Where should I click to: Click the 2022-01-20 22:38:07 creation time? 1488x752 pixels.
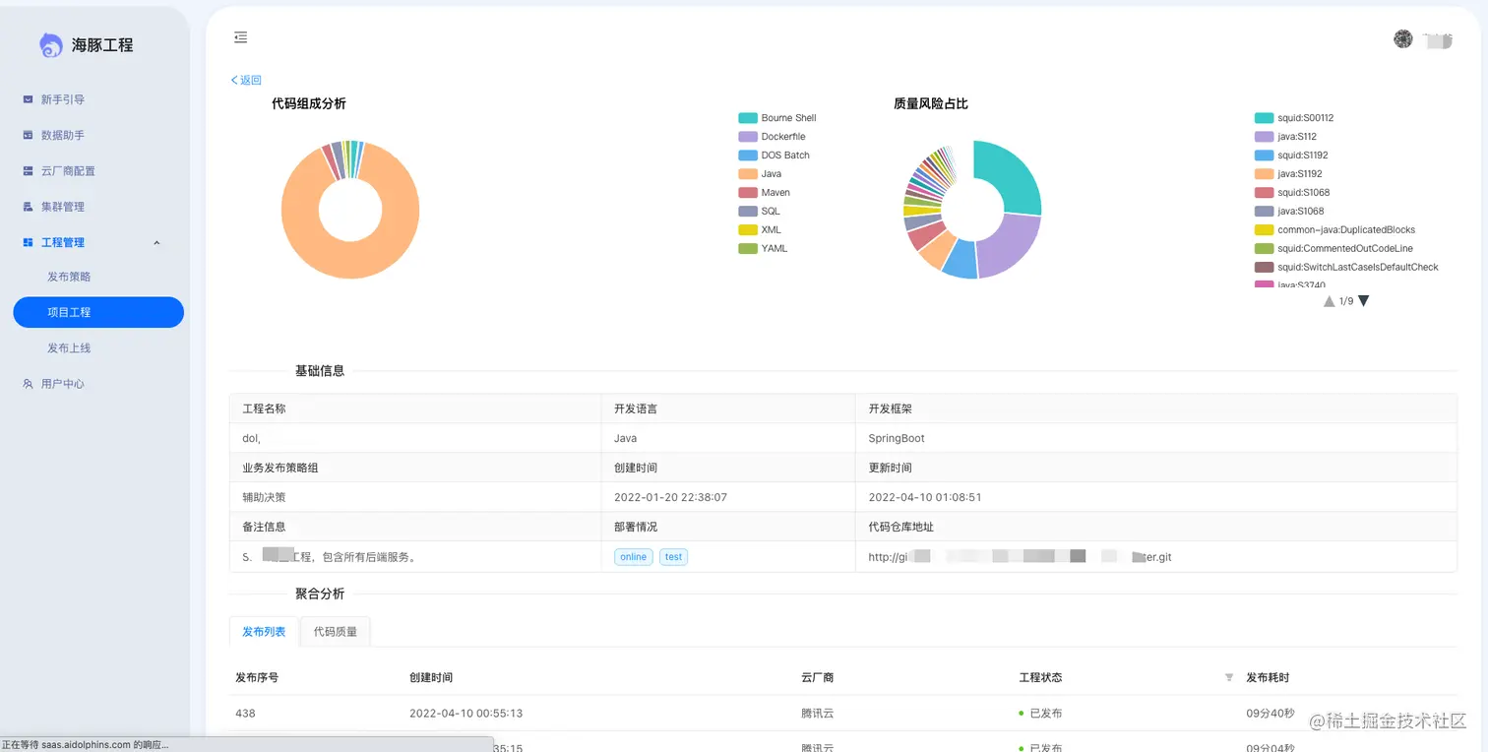670,498
